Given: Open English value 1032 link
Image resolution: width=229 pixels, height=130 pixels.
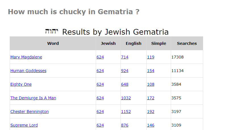Looking at the screenshot, I should [126, 98].
